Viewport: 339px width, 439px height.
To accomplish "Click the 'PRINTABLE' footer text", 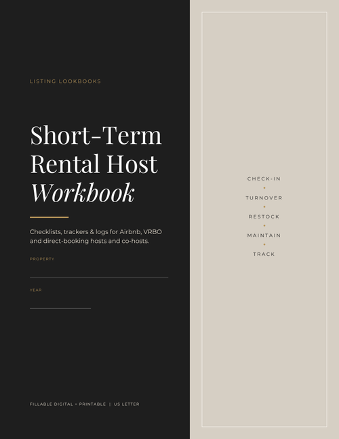I will tap(92, 404).
